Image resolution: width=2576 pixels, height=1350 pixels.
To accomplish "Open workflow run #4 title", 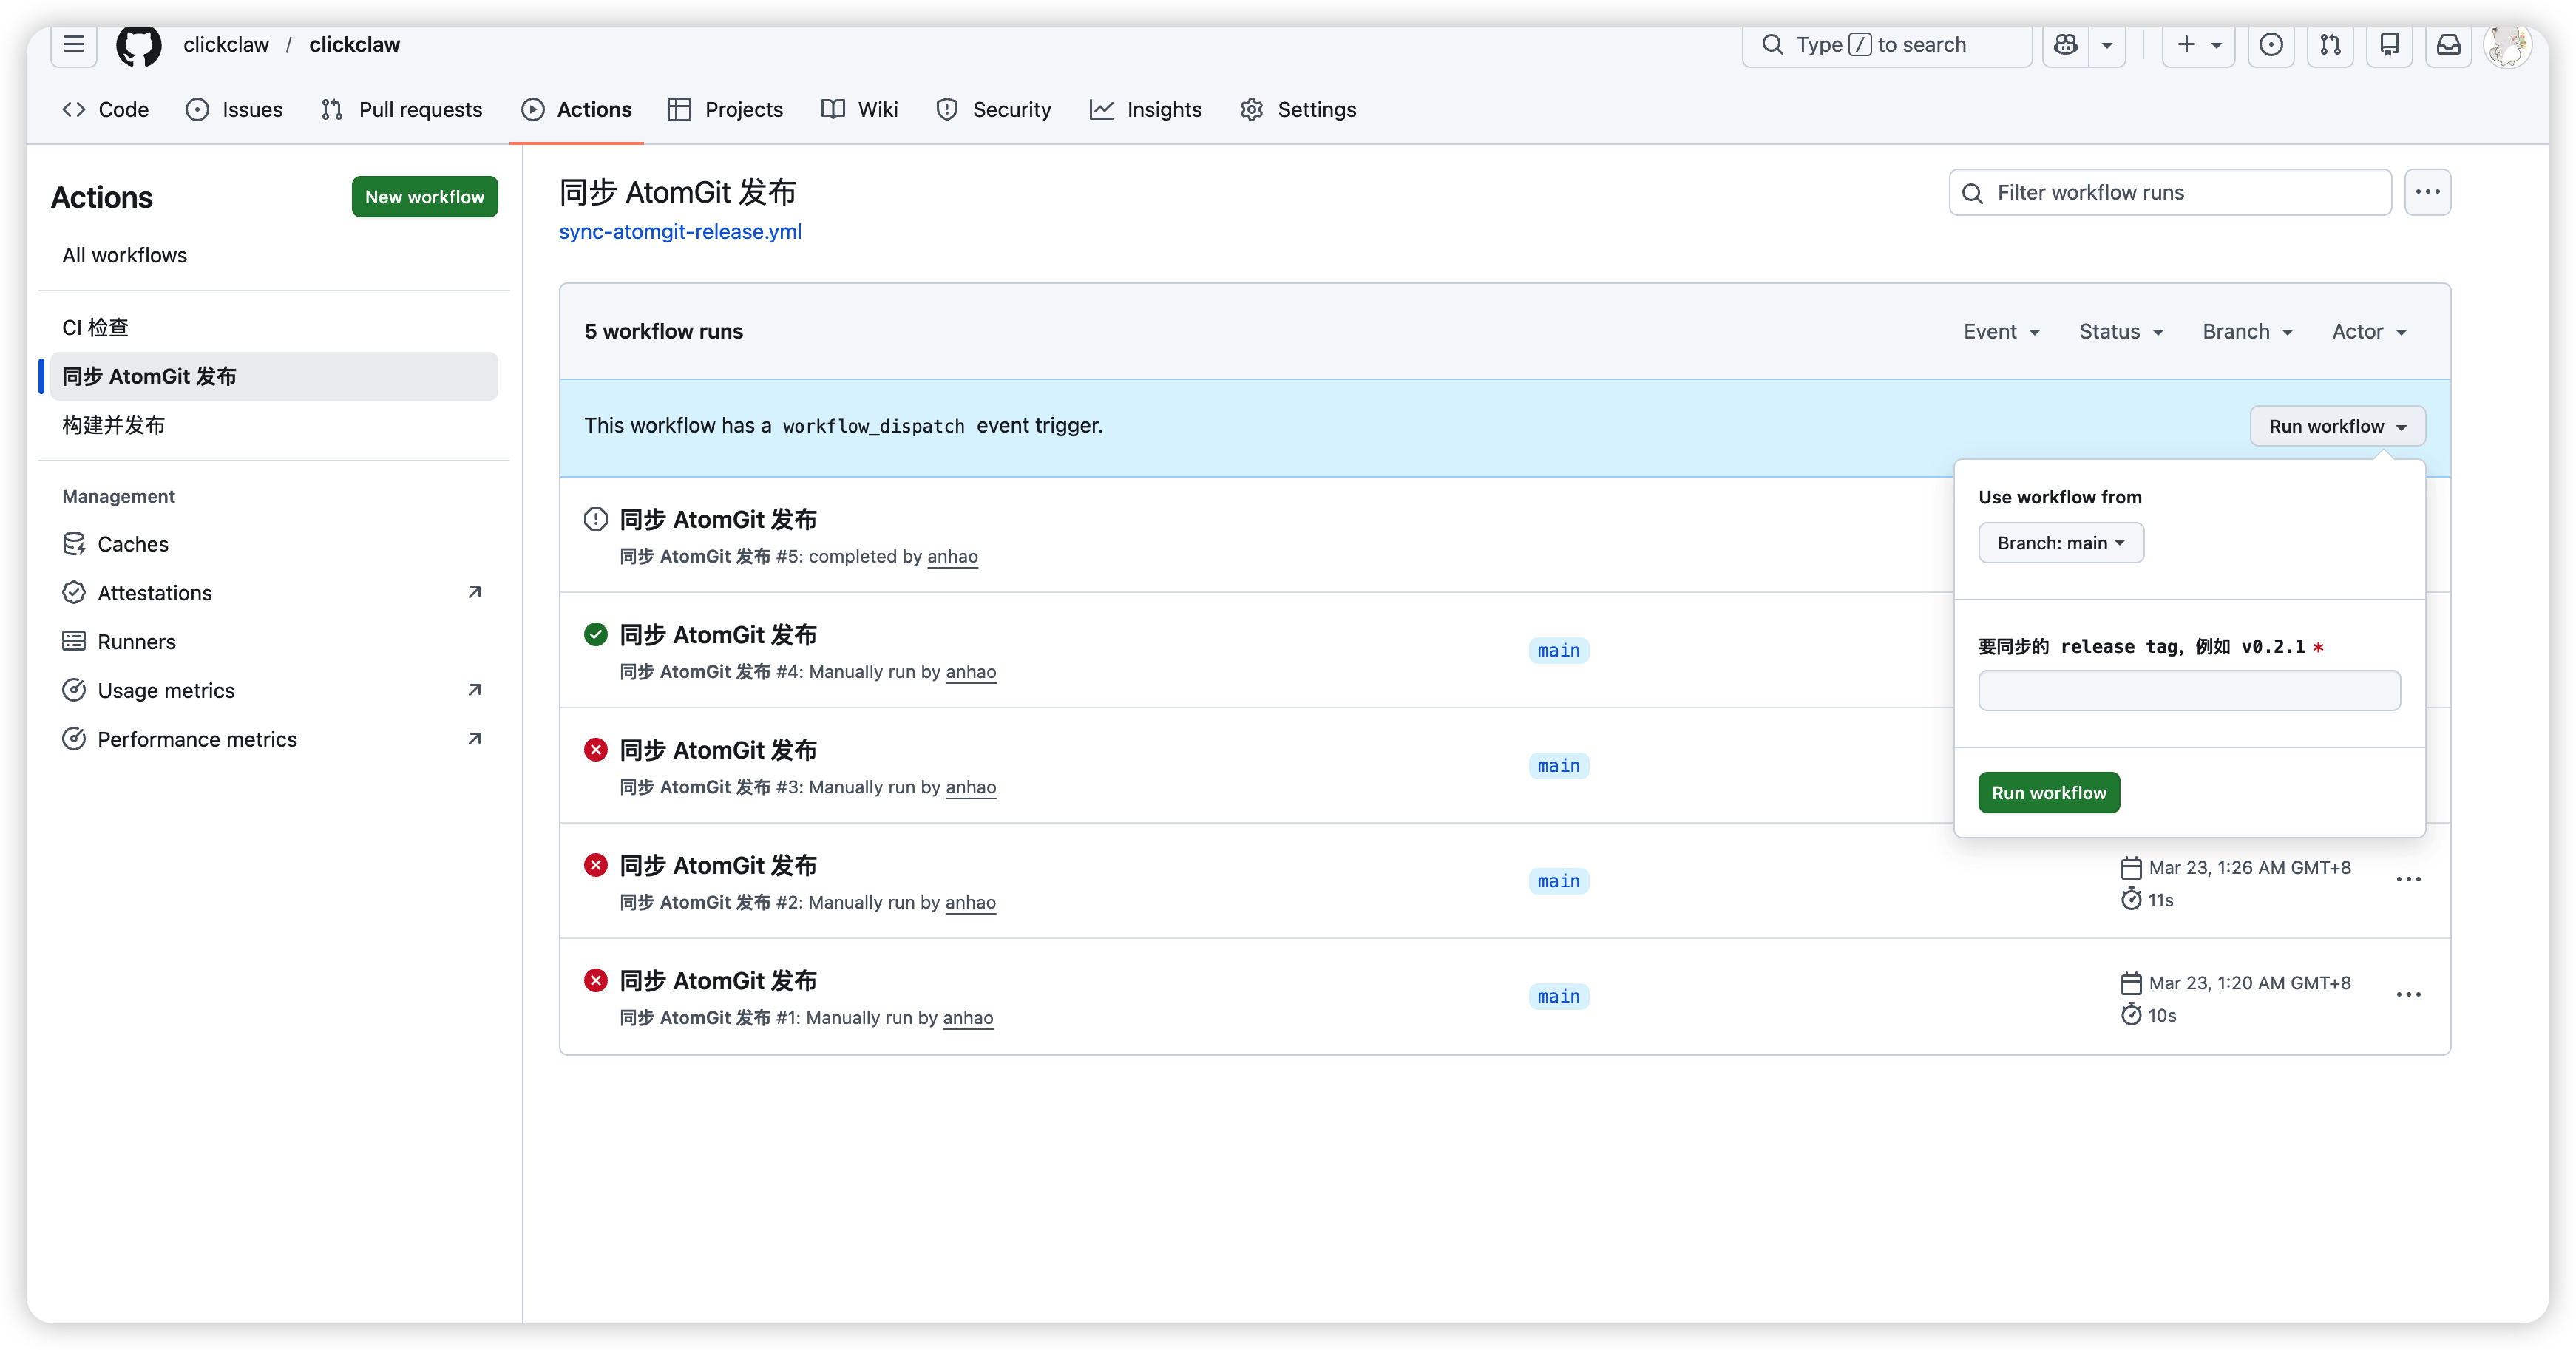I will (718, 635).
